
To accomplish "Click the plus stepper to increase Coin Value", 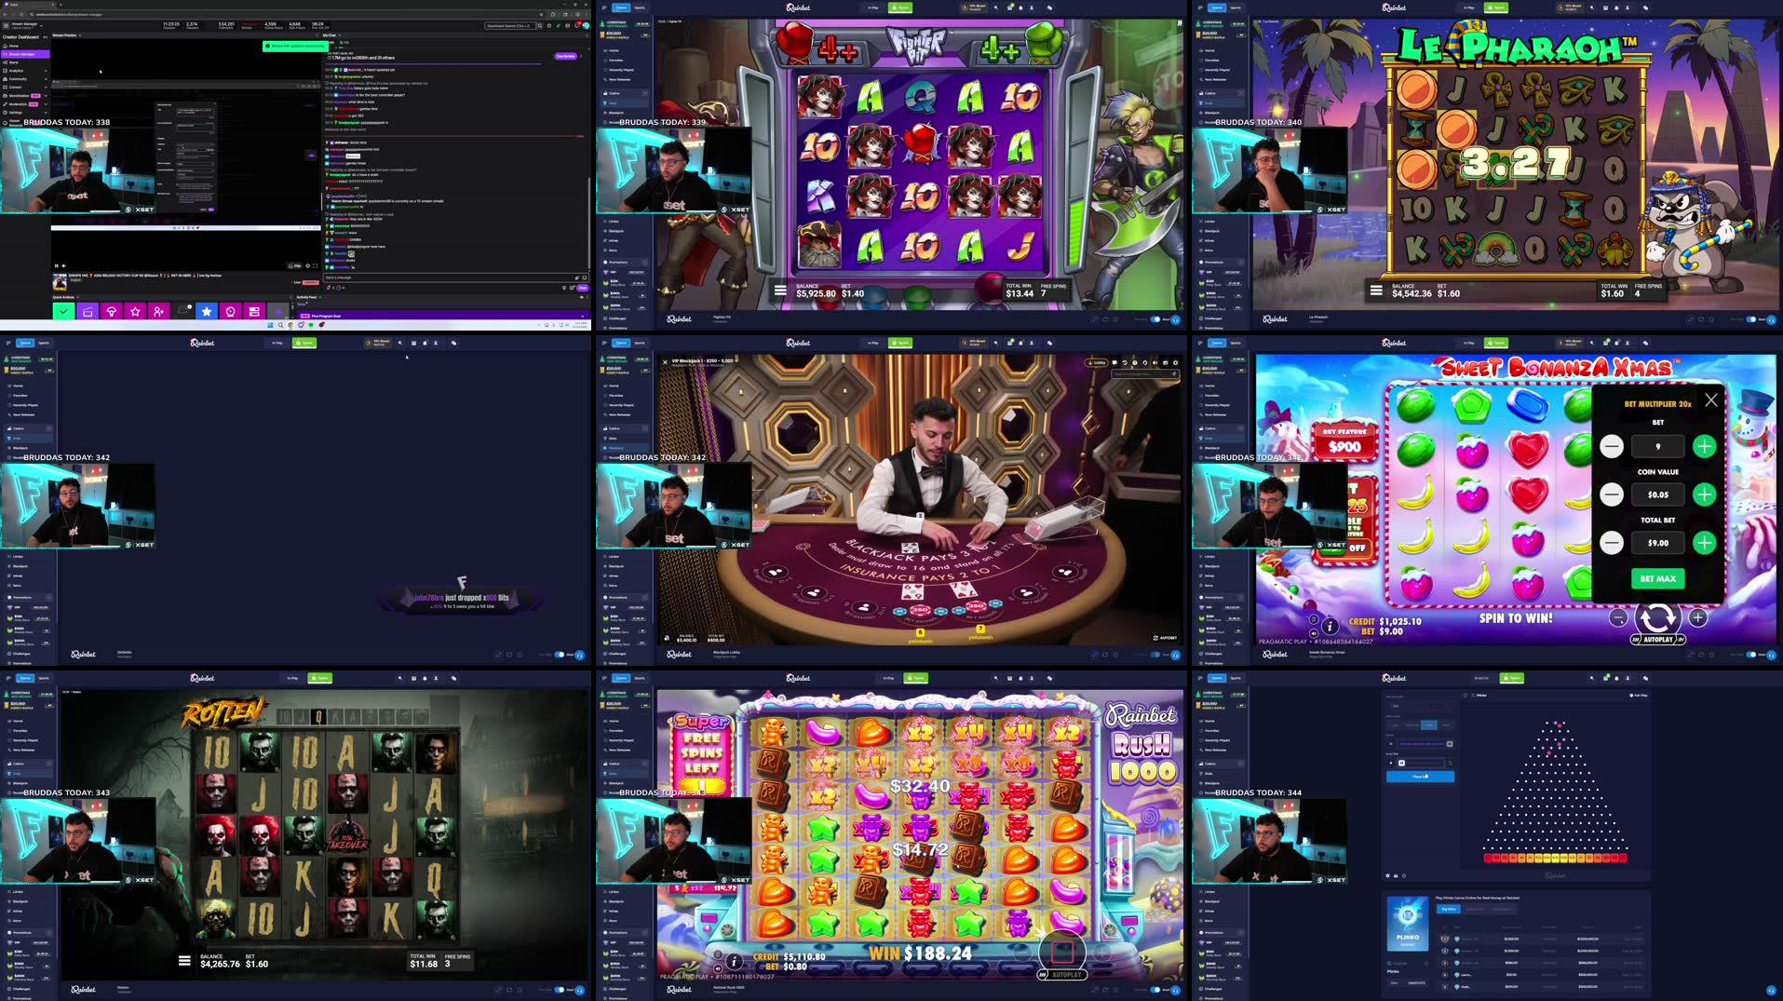I will (x=1705, y=494).
